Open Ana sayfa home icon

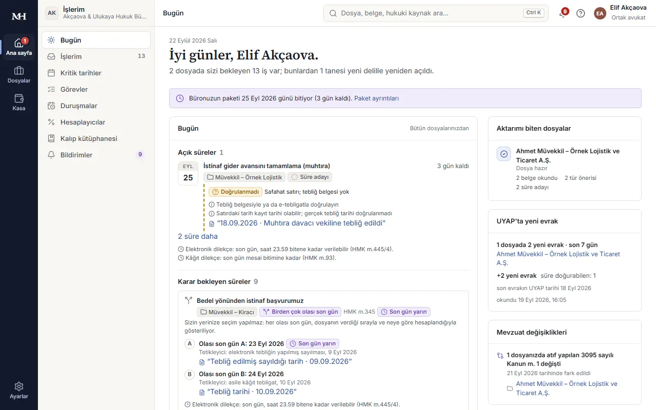[19, 47]
